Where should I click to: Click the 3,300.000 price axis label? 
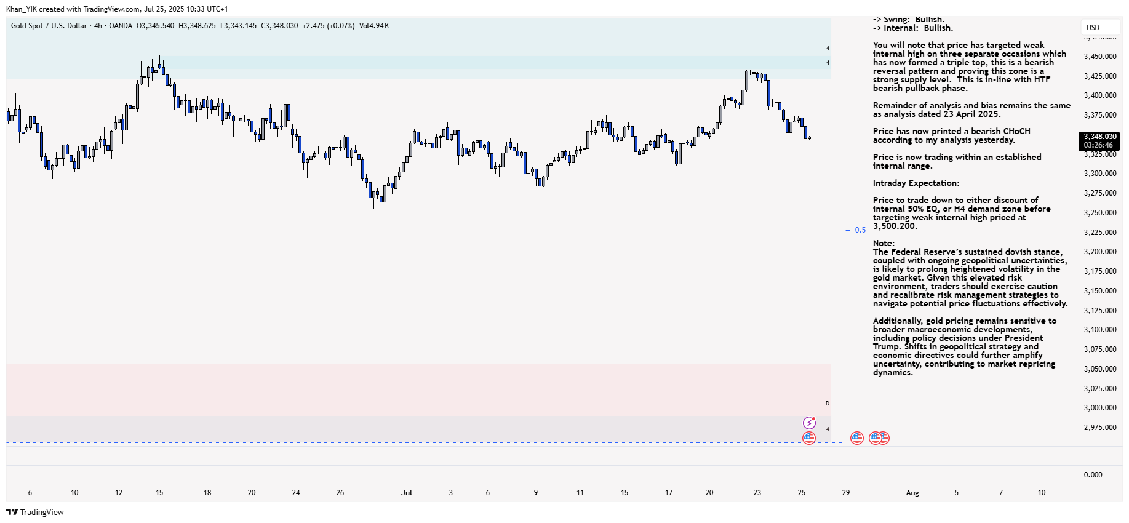tap(1100, 174)
